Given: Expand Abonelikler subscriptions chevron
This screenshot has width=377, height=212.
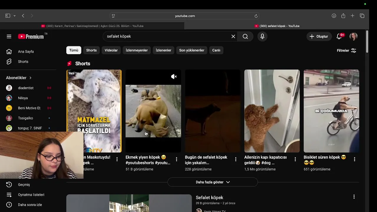Looking at the screenshot, I should click(x=30, y=78).
